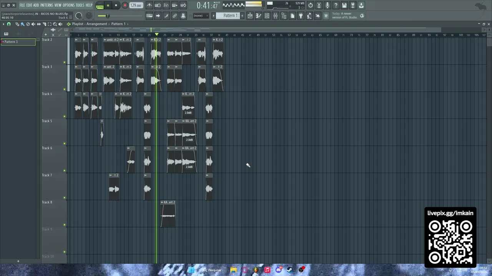Image resolution: width=492 pixels, height=276 pixels.
Task: Select Pattern 1 in the pattern list
Action: click(x=18, y=42)
